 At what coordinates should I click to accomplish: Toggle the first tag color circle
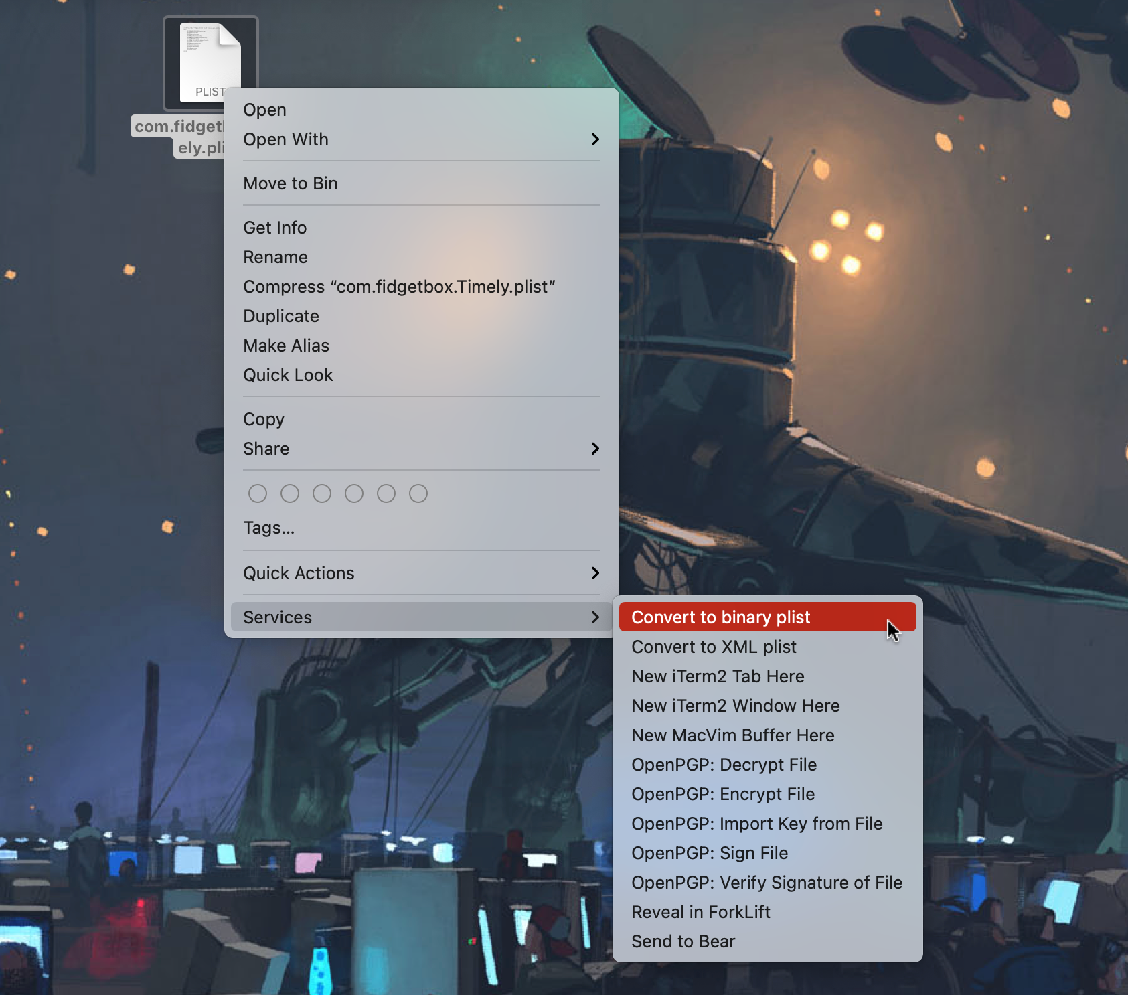coord(258,493)
